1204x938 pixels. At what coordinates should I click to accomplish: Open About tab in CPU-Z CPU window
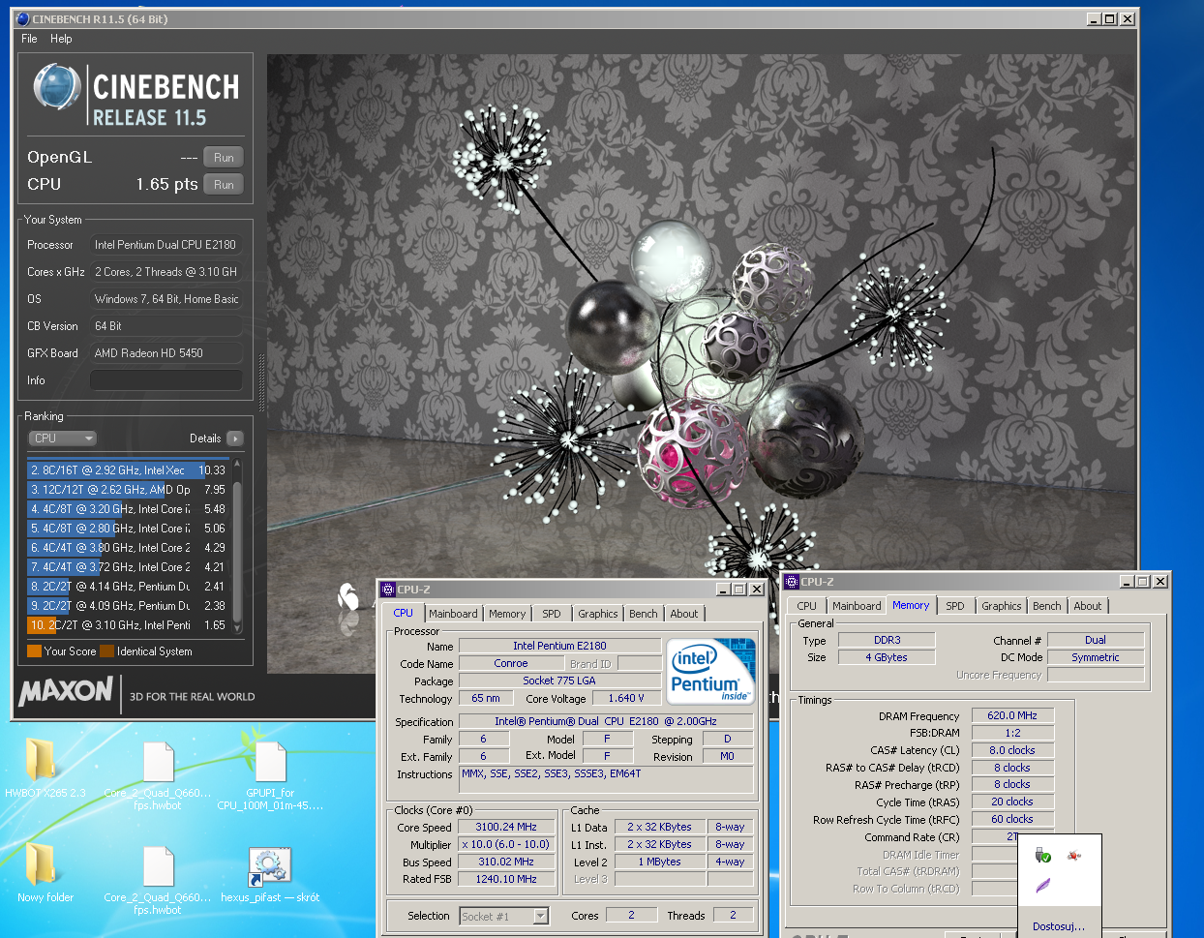click(684, 614)
